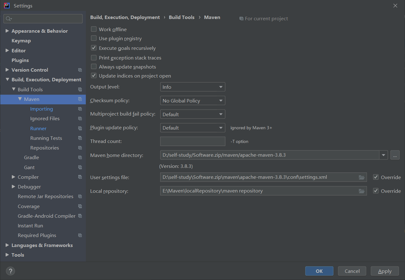Click folder icon in User settings file field
The height and width of the screenshot is (280, 405).
tap(362, 177)
